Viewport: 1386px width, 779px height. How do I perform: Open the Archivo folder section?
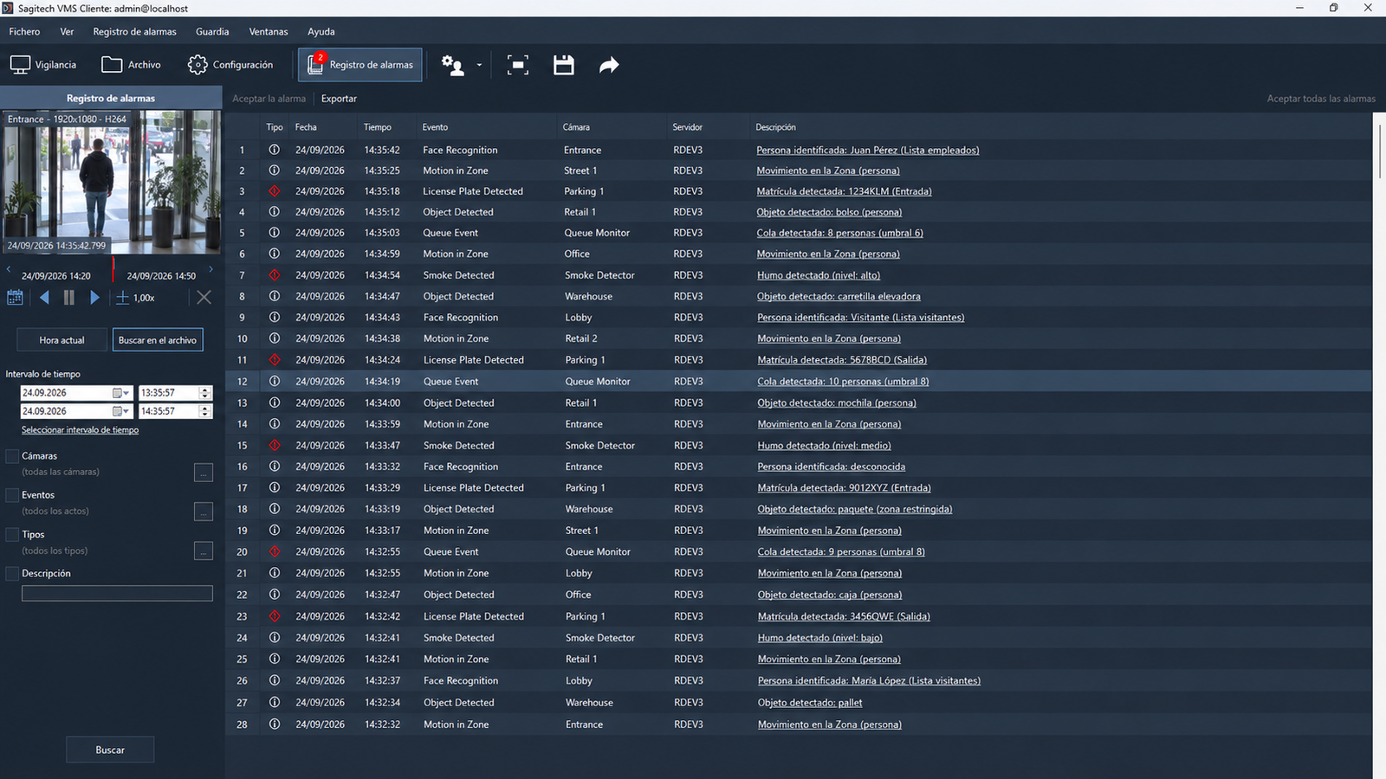(x=131, y=65)
